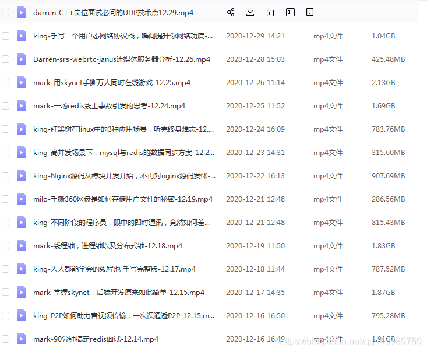Select checkbox of king-P2P如何助力音视频传输 file
The image size is (427, 352).
5,315
